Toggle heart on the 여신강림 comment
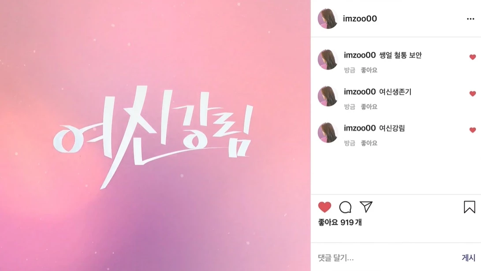This screenshot has height=271, width=481. pyautogui.click(x=473, y=130)
